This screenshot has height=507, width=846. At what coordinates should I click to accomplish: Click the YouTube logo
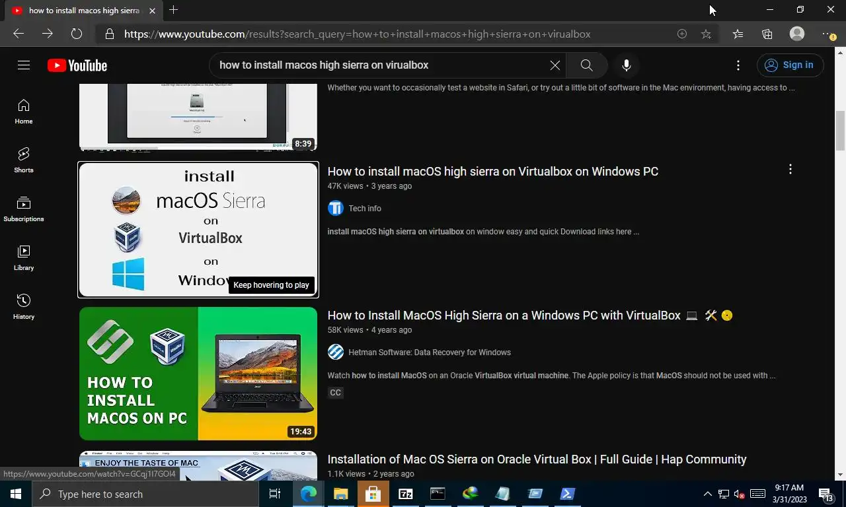point(77,65)
